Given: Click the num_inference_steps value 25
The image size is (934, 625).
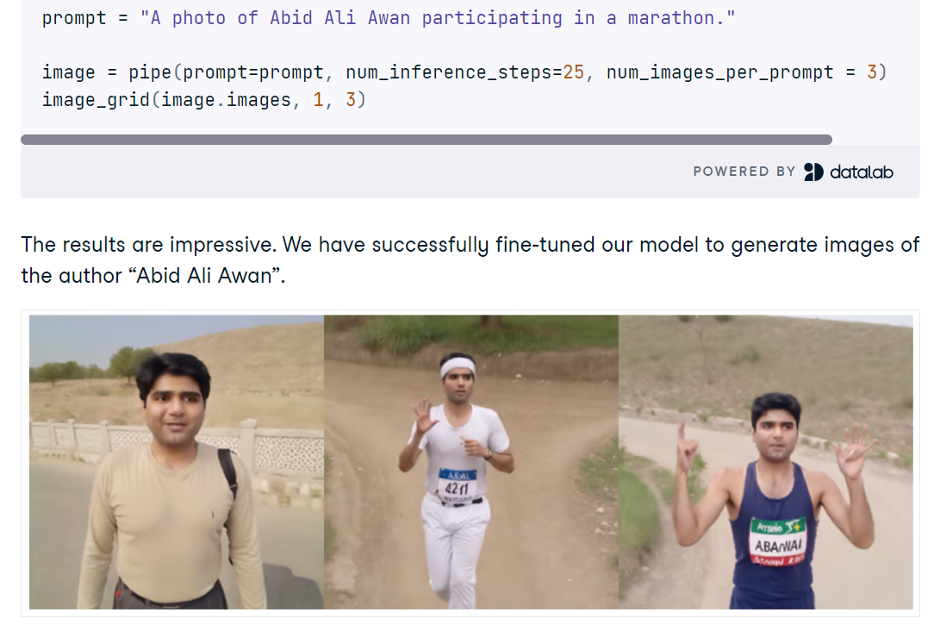Looking at the screenshot, I should [573, 72].
